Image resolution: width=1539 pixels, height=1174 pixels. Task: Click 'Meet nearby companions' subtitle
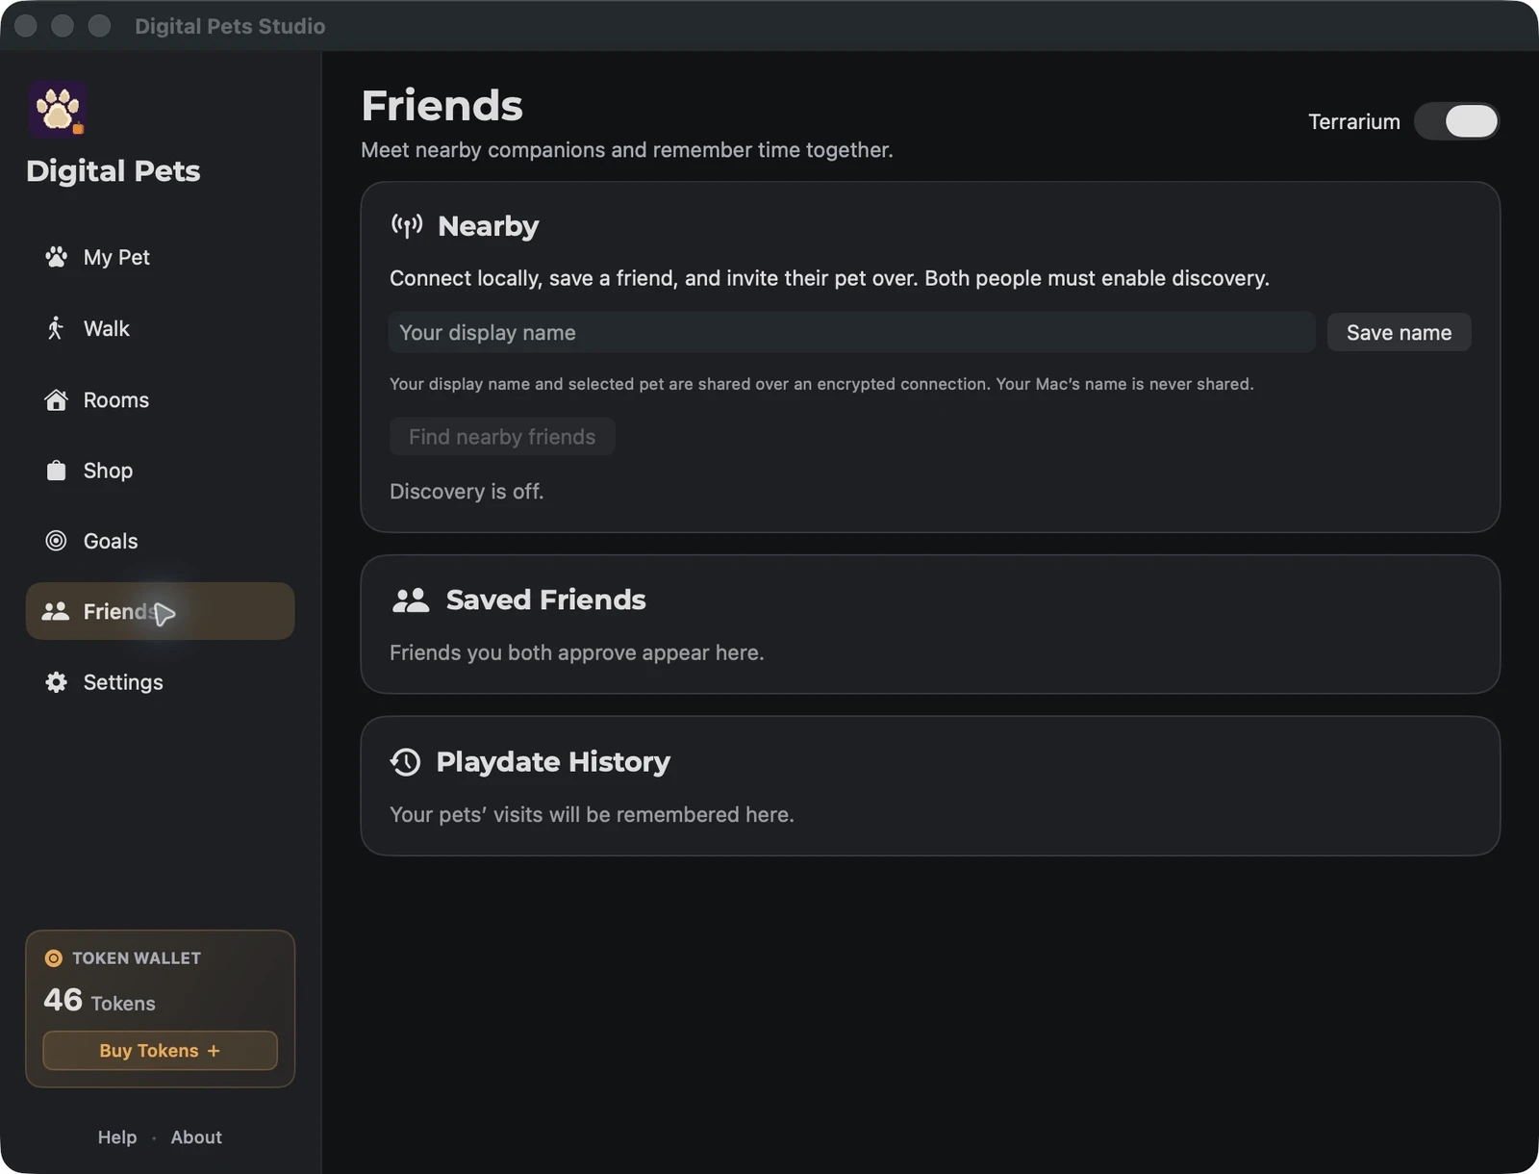[627, 150]
